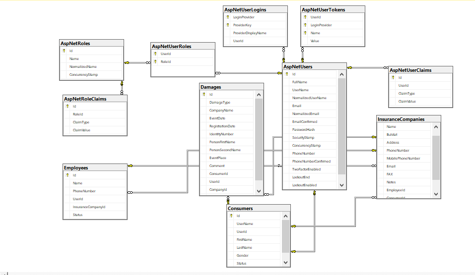
Task: Click the Consumers table scroll down arrow
Action: (x=285, y=263)
